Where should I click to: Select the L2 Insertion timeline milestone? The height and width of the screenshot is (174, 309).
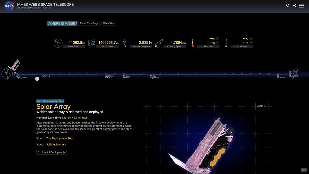point(281,77)
